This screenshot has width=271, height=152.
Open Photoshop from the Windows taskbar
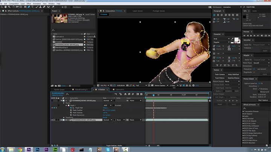click(x=38, y=149)
